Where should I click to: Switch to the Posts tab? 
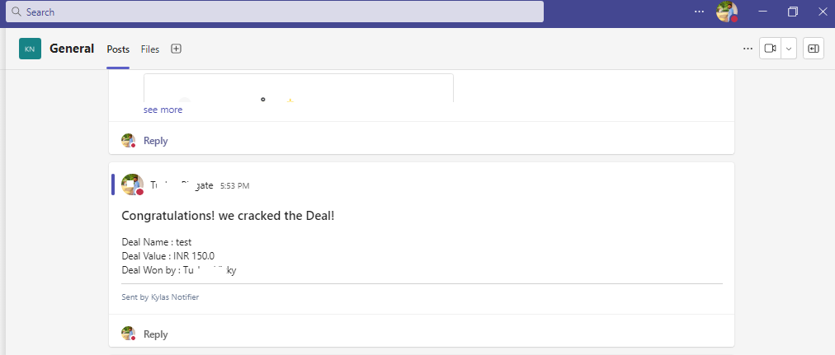[118, 49]
